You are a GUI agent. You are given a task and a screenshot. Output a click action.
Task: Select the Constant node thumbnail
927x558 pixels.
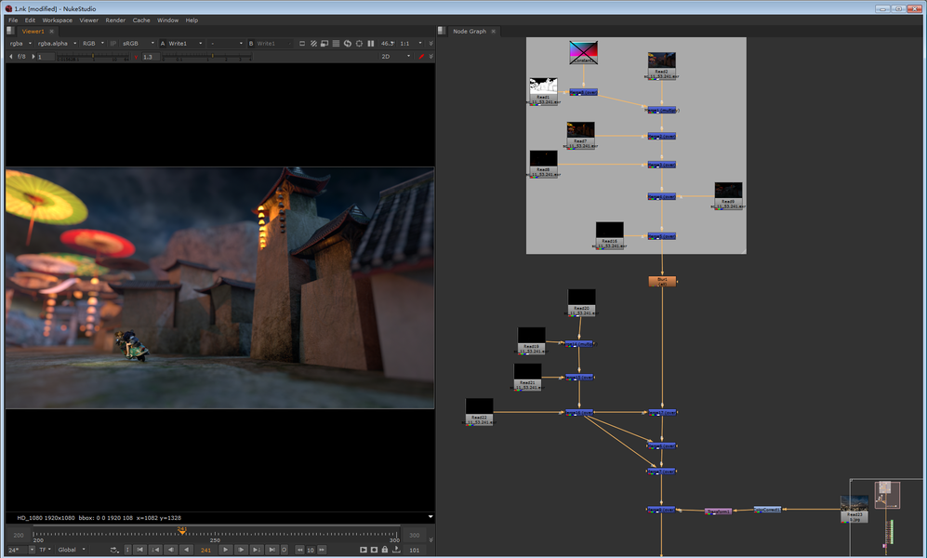(x=584, y=52)
